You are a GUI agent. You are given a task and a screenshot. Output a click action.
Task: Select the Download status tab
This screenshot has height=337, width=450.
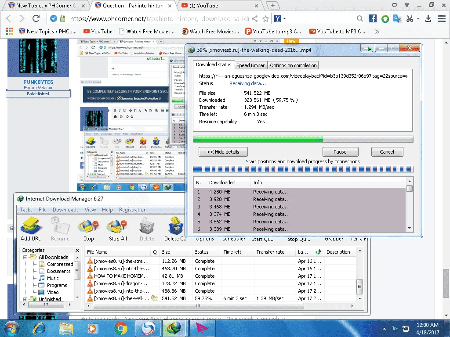[214, 65]
